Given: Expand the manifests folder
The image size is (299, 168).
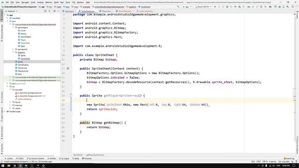Looking at the screenshot, I should 7,18.
